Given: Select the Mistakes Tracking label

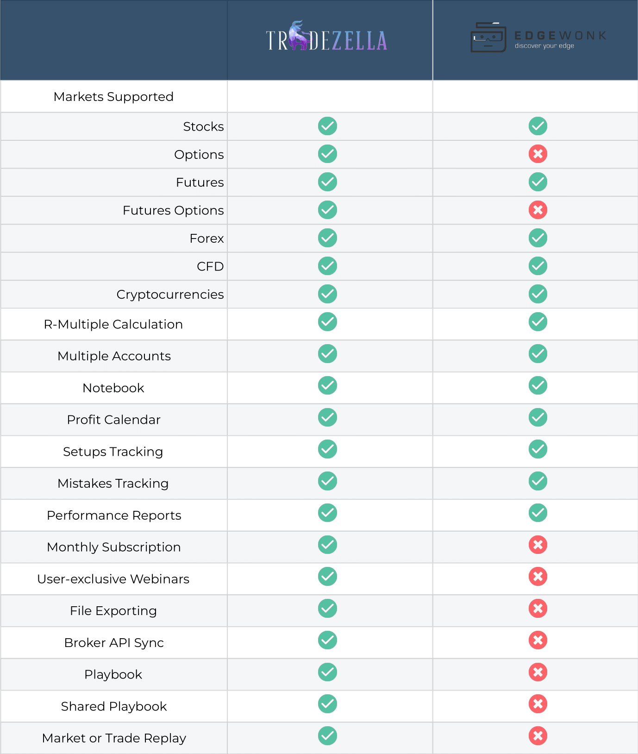Looking at the screenshot, I should pos(113,484).
